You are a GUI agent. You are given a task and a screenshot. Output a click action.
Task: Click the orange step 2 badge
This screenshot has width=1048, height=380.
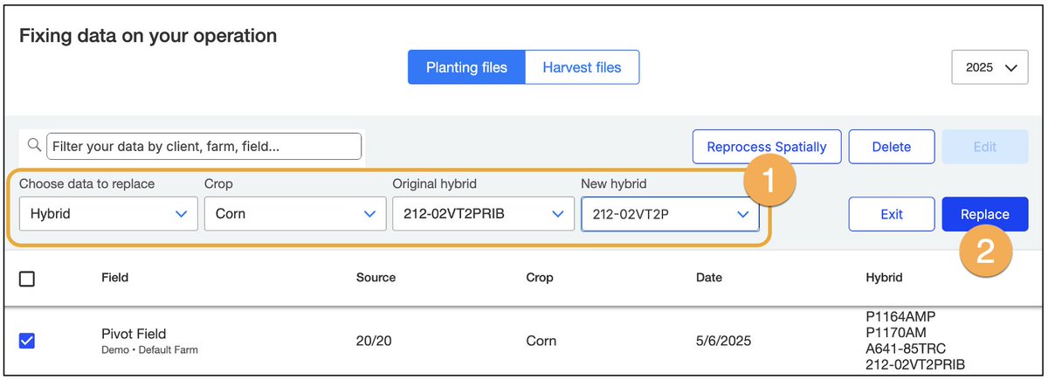[983, 252]
